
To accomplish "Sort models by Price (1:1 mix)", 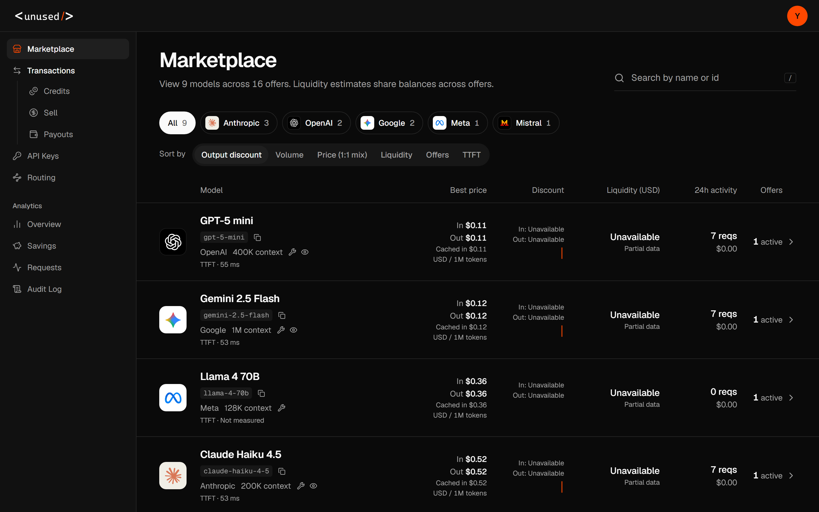I will 342,155.
